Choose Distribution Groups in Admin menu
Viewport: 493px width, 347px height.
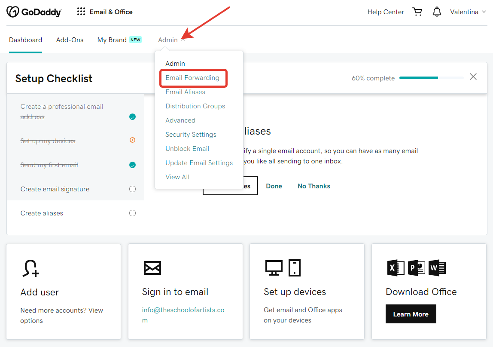click(x=195, y=106)
